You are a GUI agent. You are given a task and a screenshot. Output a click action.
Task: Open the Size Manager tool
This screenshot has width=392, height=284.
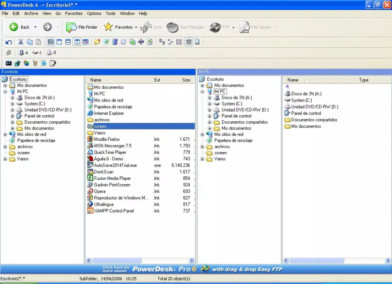pos(185,27)
